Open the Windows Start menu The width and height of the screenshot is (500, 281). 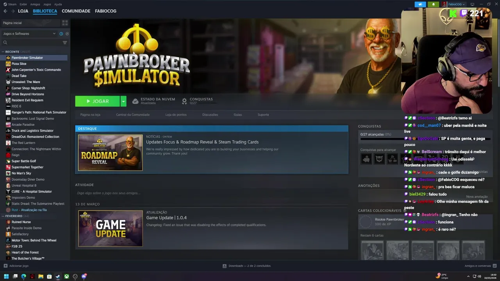(6, 276)
